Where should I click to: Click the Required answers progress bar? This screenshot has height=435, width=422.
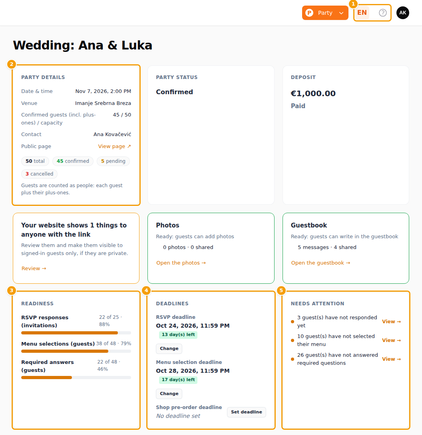(76, 378)
